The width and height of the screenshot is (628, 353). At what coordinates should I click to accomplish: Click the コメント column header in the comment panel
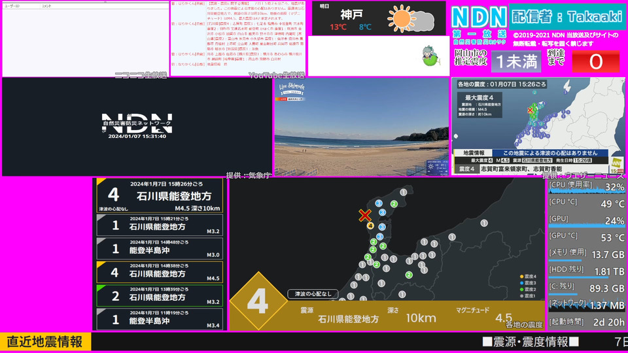tap(47, 6)
